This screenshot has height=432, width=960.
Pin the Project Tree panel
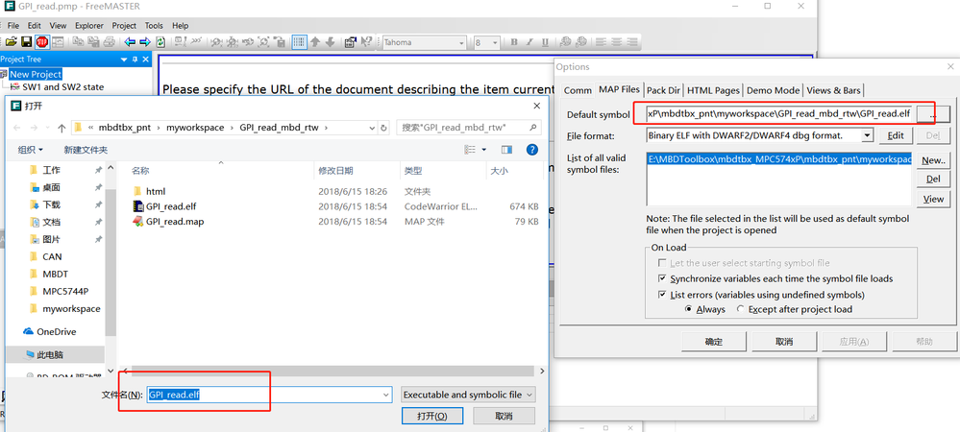point(135,60)
